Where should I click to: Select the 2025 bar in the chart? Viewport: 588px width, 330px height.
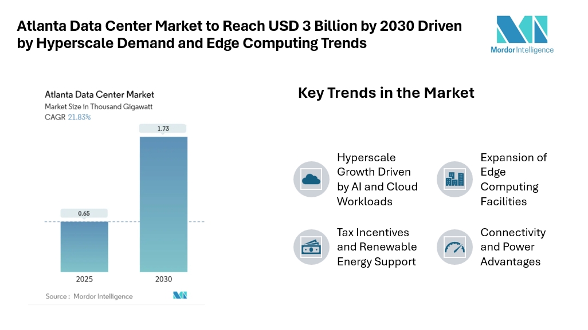(x=84, y=247)
